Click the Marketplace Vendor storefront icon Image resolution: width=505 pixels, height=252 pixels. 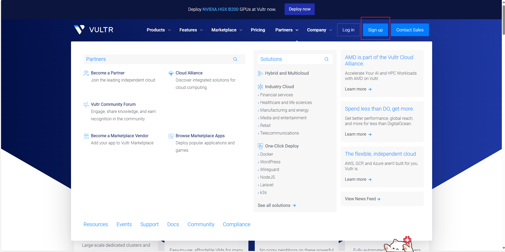(86, 136)
